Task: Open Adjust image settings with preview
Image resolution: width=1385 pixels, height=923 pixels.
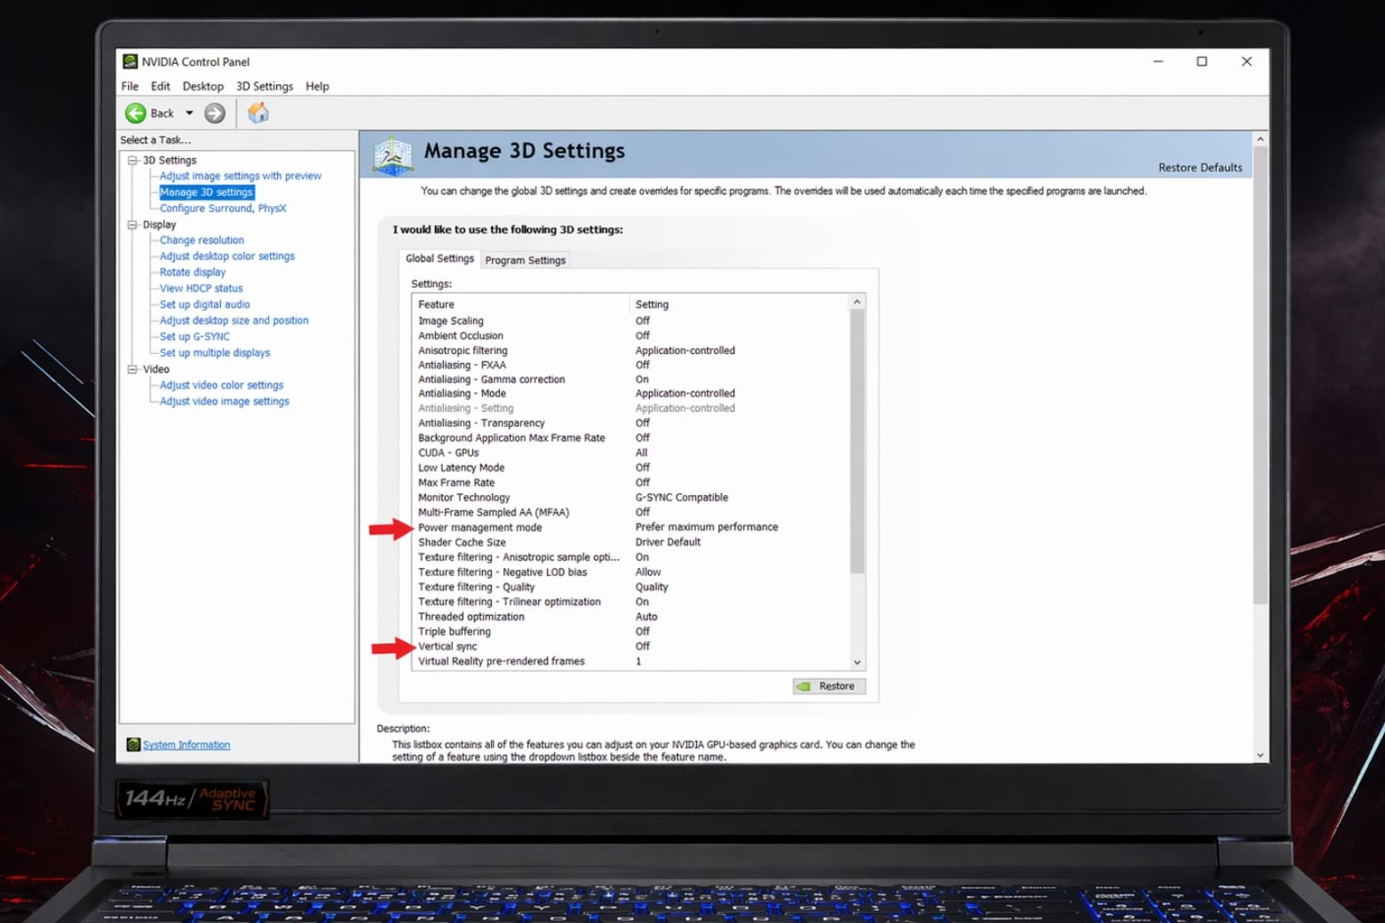Action: 241,176
